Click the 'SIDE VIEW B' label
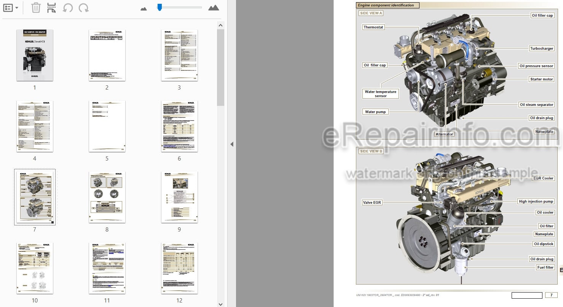 [x=371, y=151]
